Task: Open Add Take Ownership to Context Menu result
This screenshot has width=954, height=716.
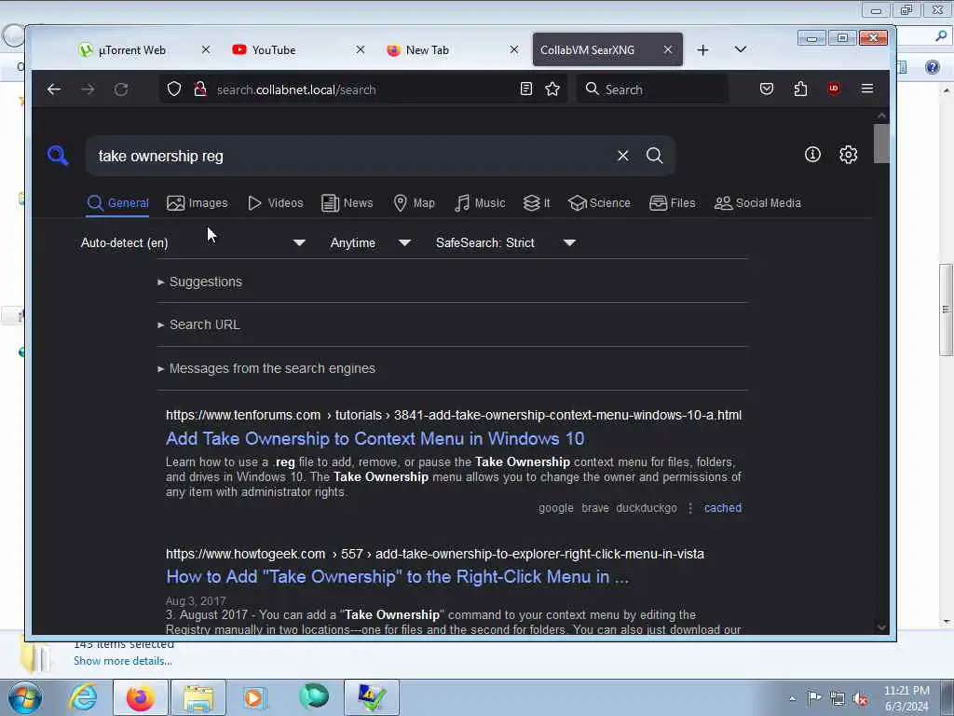Action: [375, 438]
